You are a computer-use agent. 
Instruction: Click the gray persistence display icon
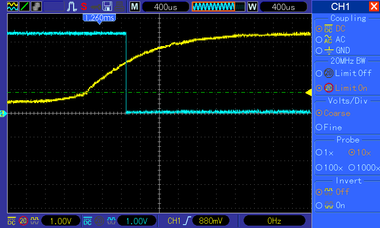pos(37,7)
